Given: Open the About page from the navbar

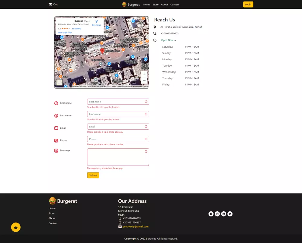Looking at the screenshot, I should pos(164,5).
